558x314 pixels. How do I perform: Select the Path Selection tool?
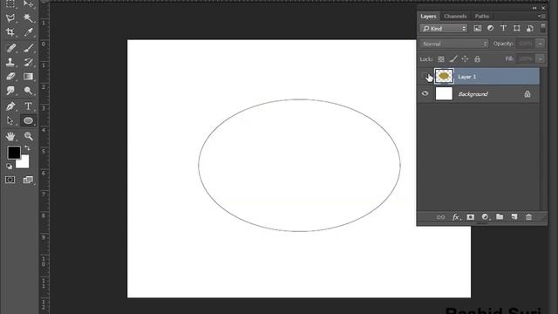point(10,120)
